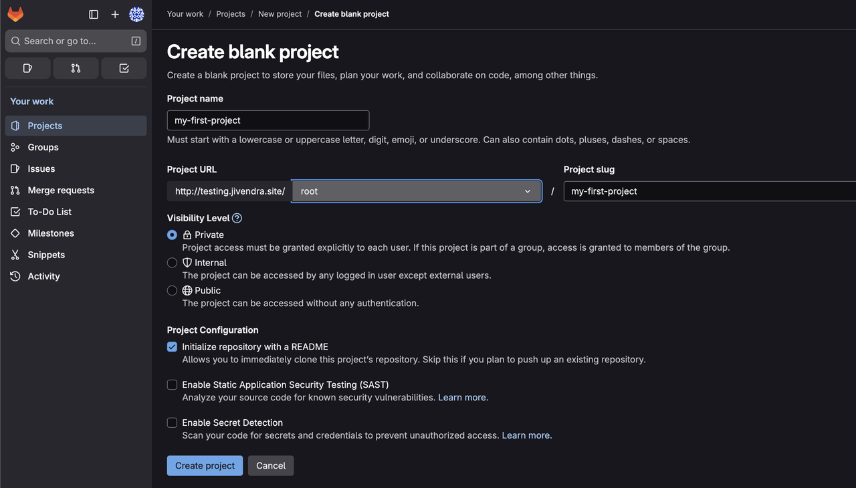This screenshot has height=488, width=856.
Task: Click the Project name input field
Action: click(x=267, y=120)
